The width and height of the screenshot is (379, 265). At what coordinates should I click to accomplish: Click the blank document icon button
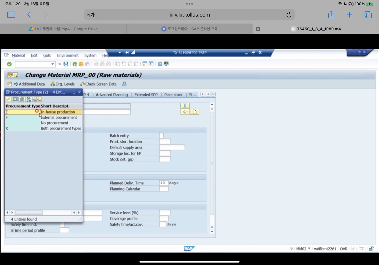(x=195, y=112)
